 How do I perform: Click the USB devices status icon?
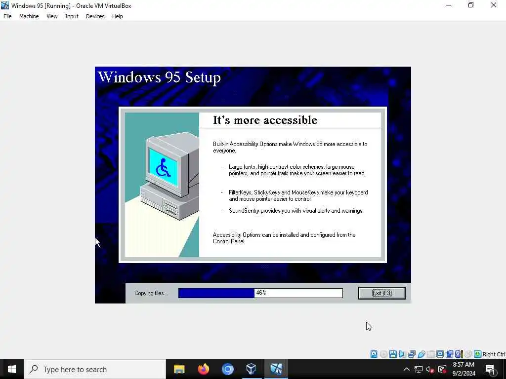coord(422,354)
